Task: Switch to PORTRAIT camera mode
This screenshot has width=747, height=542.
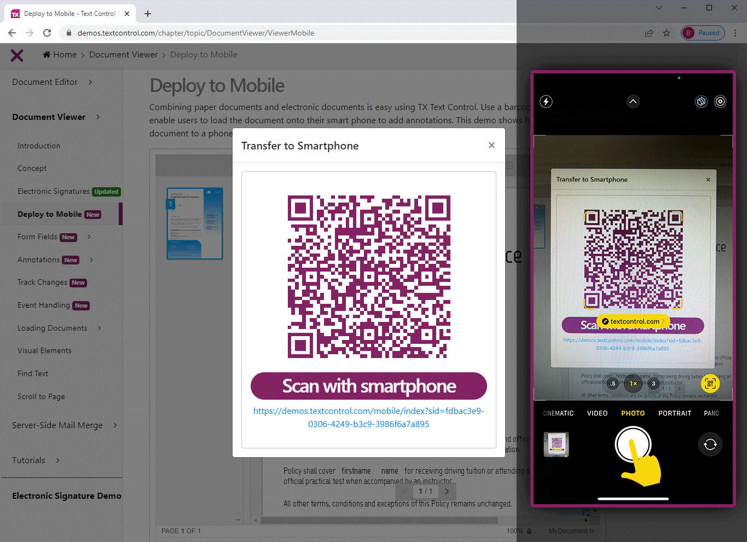Action: pos(675,413)
